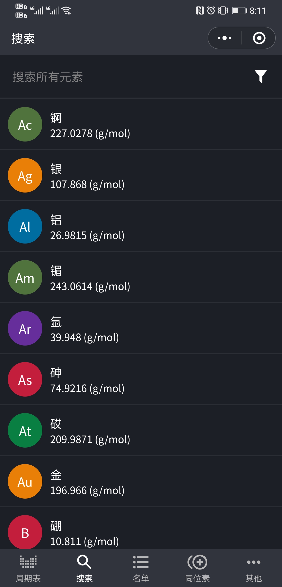Image resolution: width=282 pixels, height=587 pixels.
Task: Open mini program more options menu
Action: click(x=225, y=38)
